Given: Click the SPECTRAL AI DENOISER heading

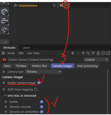Looking at the screenshot, I should tap(22, 96).
